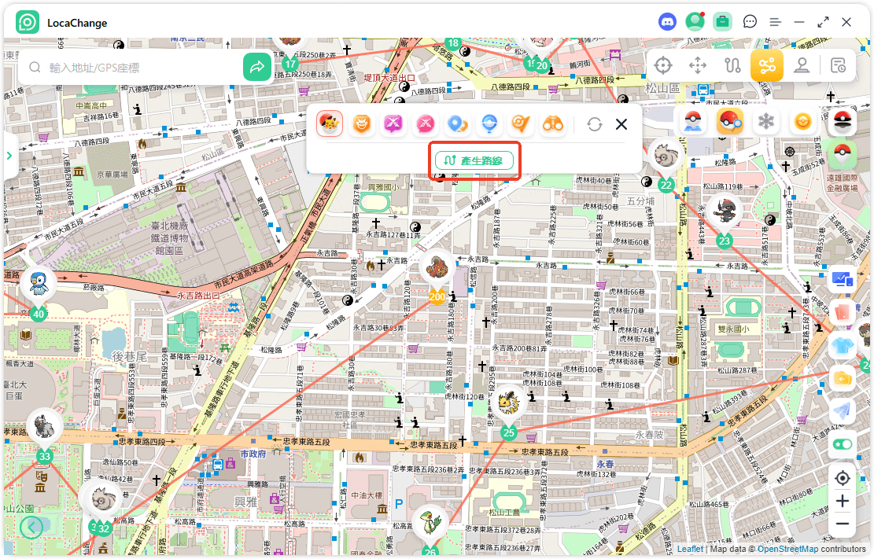874x559 pixels.
Task: Open the hamburger menu in title bar
Action: click(x=775, y=22)
